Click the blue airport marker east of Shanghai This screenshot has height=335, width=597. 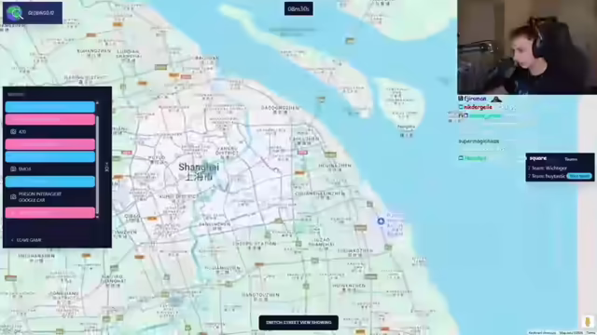click(x=381, y=221)
